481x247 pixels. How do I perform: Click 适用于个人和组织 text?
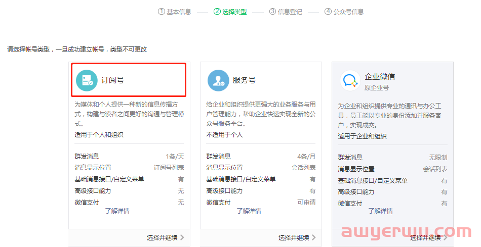(x=99, y=135)
